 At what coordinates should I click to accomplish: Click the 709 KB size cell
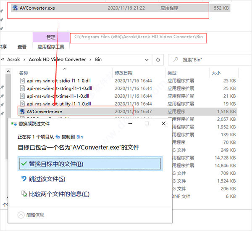pos(228,173)
